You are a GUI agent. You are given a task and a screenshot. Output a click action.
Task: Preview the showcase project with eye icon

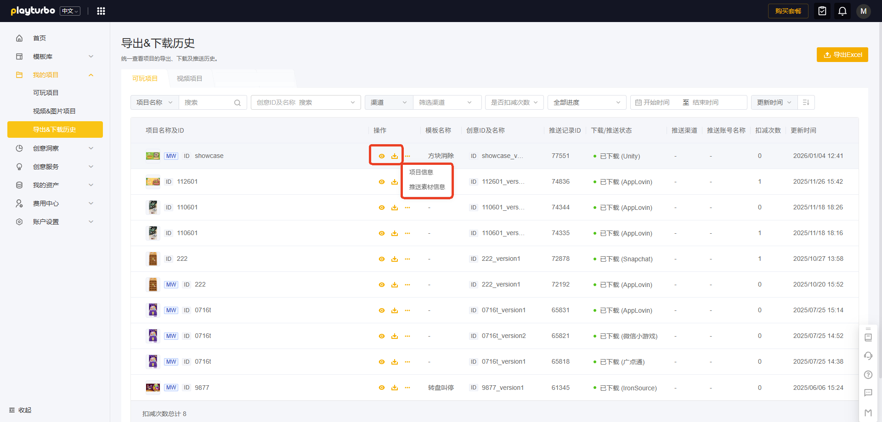coord(382,156)
